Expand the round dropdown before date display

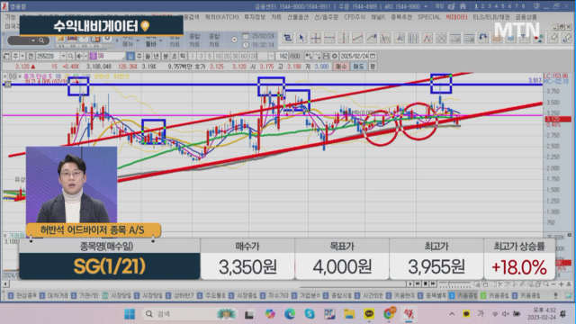(x=234, y=40)
